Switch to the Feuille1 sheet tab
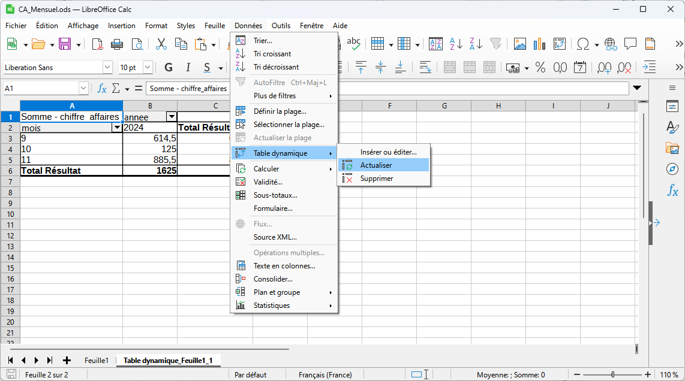The height and width of the screenshot is (381, 685). (x=97, y=361)
